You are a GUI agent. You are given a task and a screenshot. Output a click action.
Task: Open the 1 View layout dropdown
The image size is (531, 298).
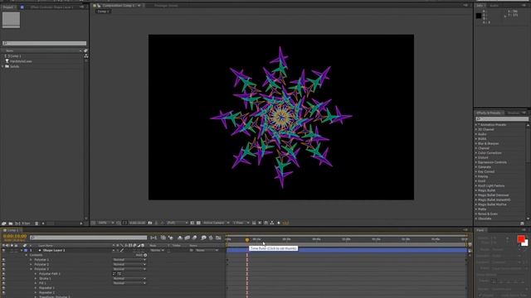click(241, 223)
